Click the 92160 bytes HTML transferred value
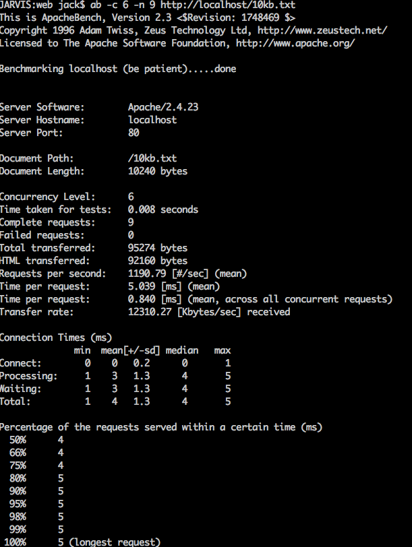Screen dimensions: 412x547 tap(158, 261)
